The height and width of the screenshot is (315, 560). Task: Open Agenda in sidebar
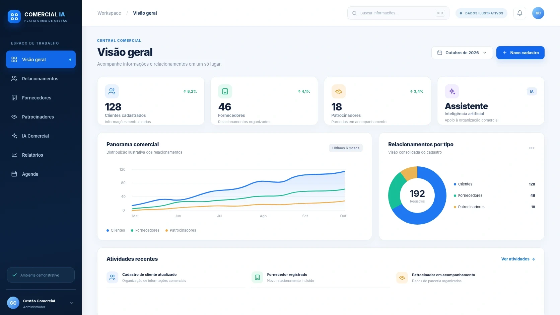click(x=41, y=174)
